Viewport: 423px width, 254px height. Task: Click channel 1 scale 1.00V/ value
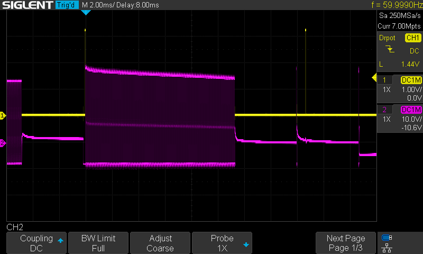coord(412,89)
